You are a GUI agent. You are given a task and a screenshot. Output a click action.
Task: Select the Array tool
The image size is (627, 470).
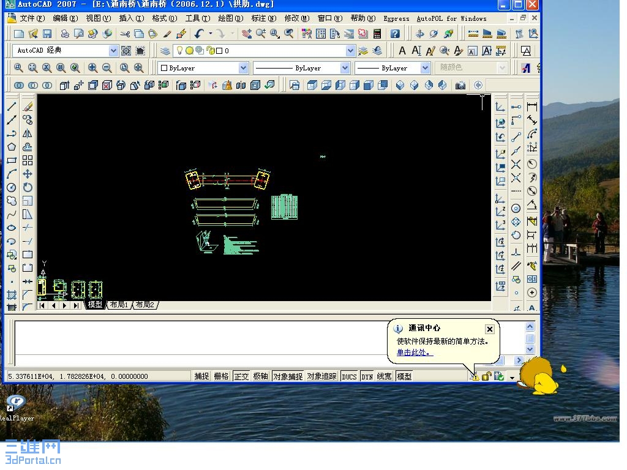pyautogui.click(x=28, y=160)
